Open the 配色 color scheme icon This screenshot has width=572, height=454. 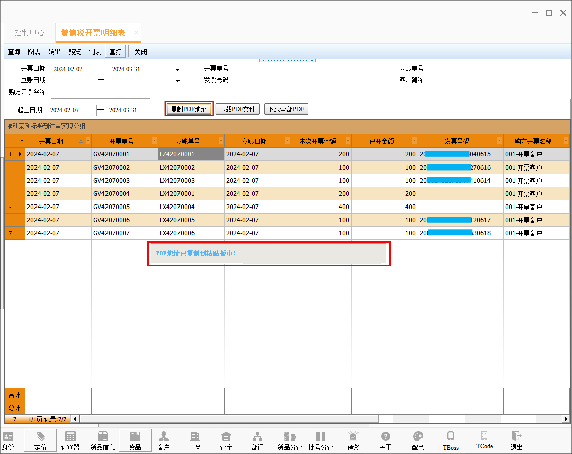(418, 440)
